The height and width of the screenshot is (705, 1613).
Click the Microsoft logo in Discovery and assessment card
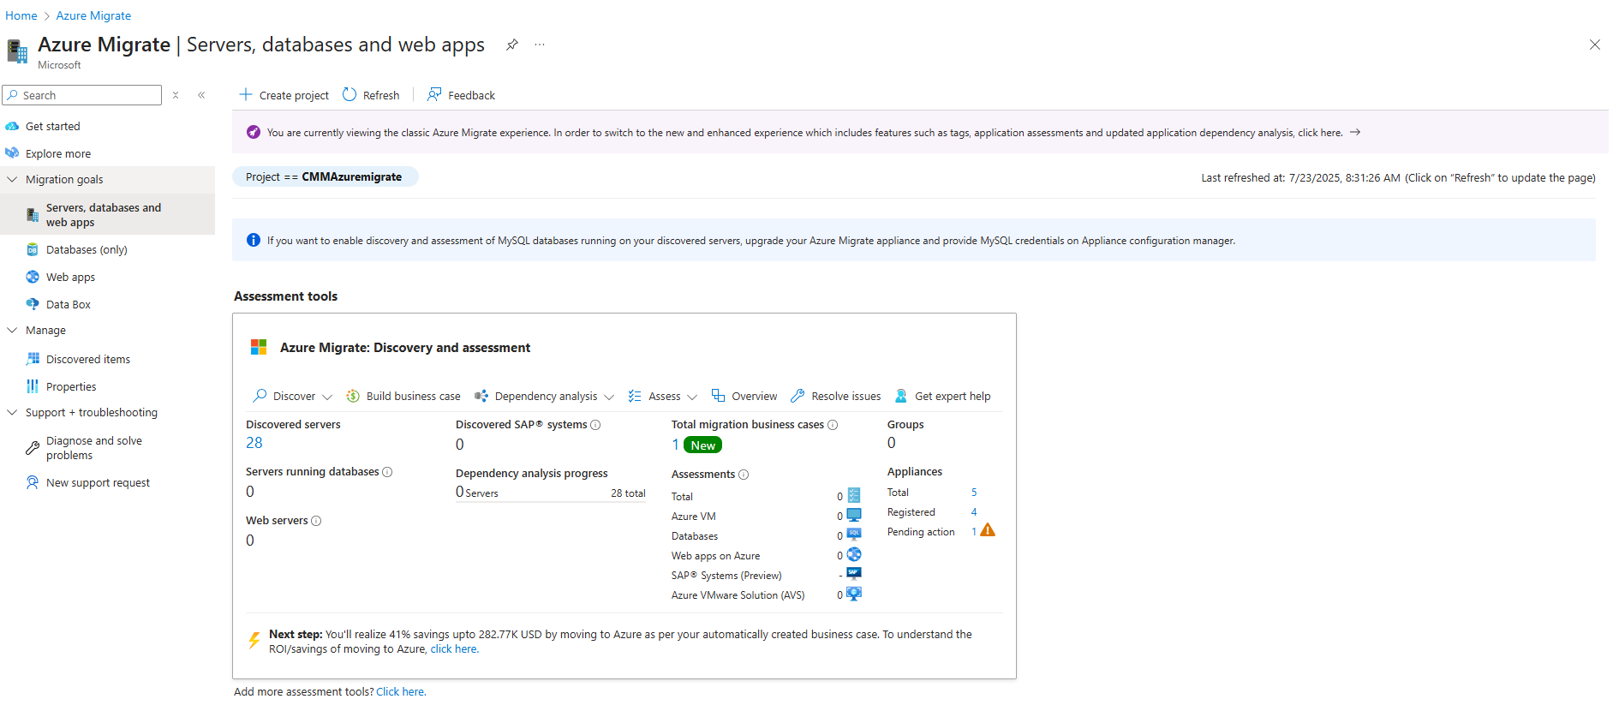(x=259, y=347)
